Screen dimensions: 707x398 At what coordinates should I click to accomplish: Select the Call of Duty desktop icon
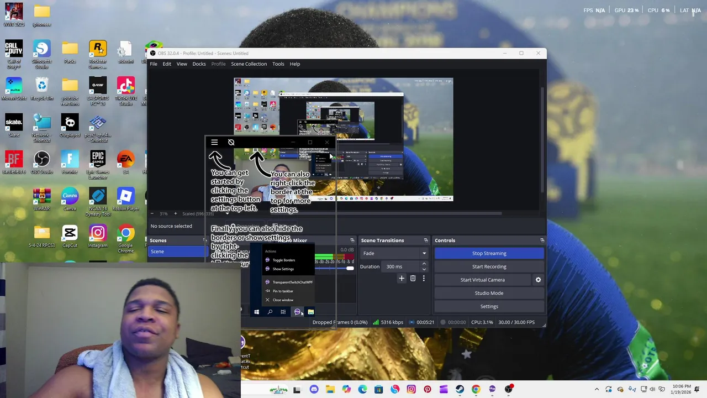click(x=14, y=54)
